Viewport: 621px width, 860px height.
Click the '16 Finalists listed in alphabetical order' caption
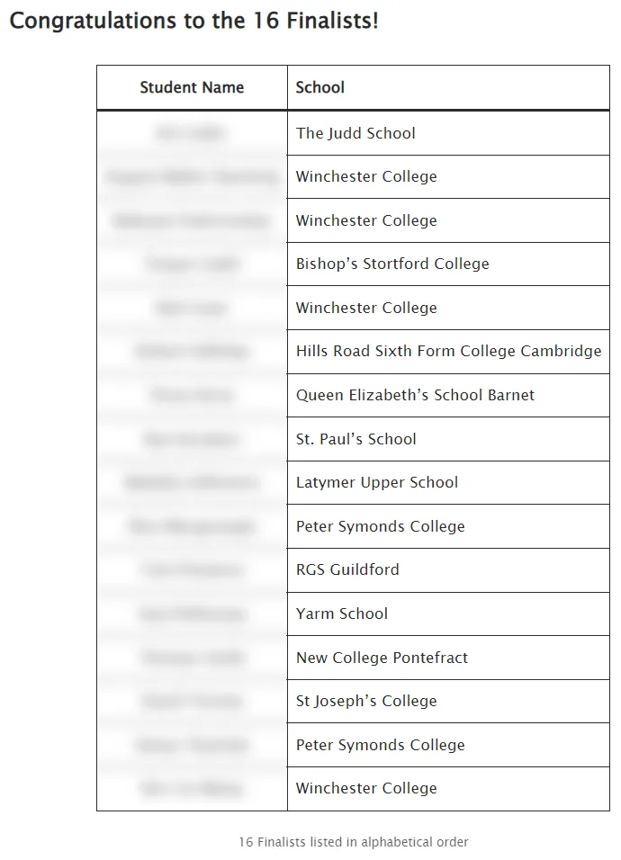pyautogui.click(x=354, y=842)
